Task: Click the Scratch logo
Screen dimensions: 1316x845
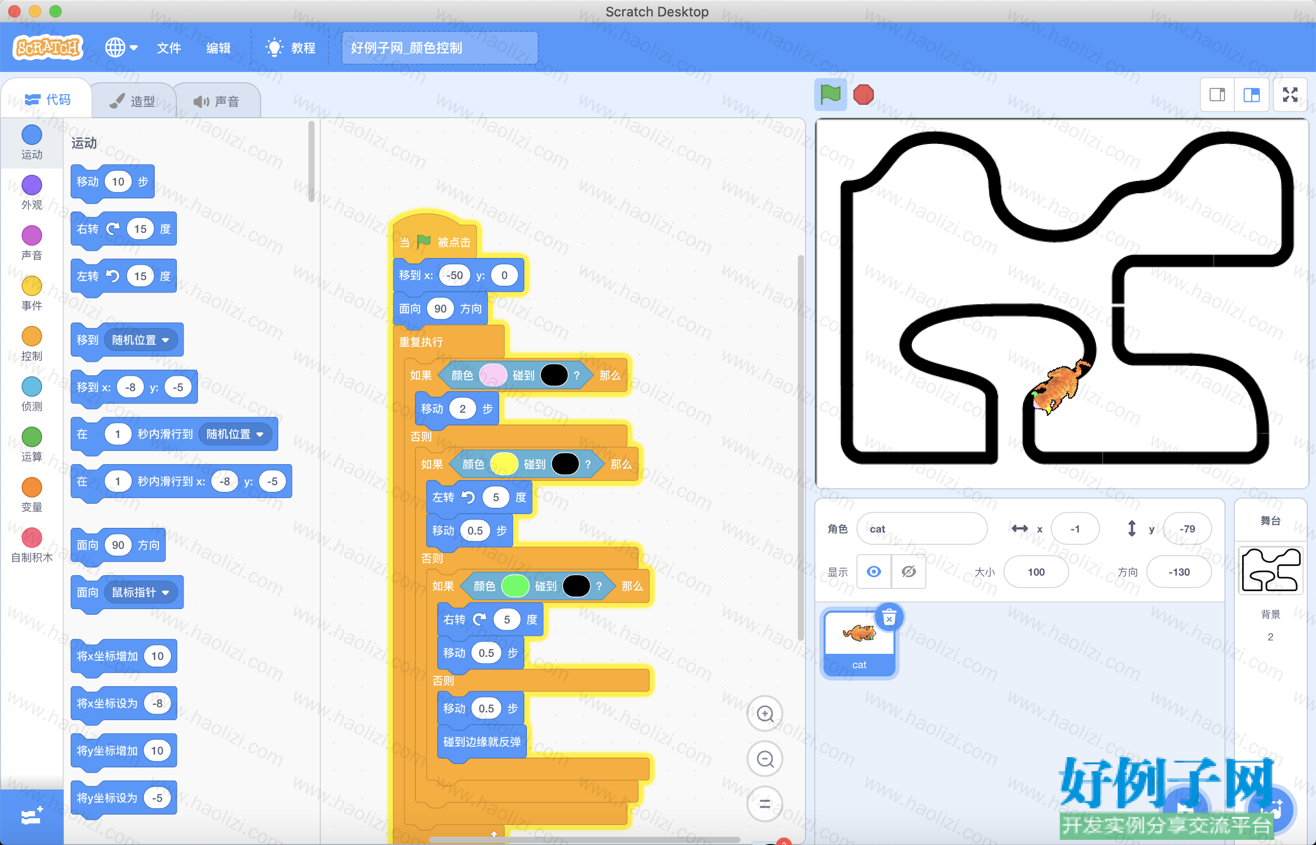Action: point(48,48)
